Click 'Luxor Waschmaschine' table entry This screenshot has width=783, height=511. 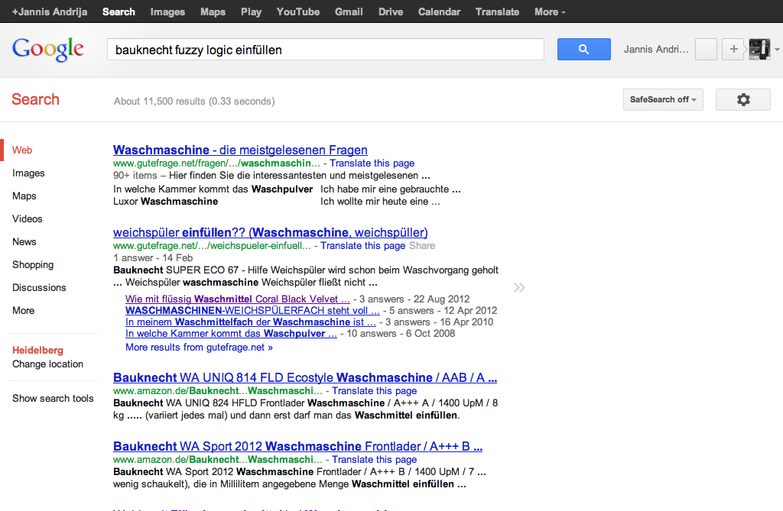tap(166, 202)
